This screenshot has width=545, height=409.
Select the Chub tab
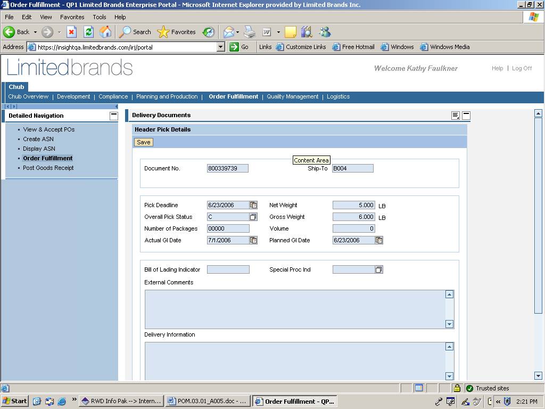pyautogui.click(x=16, y=87)
